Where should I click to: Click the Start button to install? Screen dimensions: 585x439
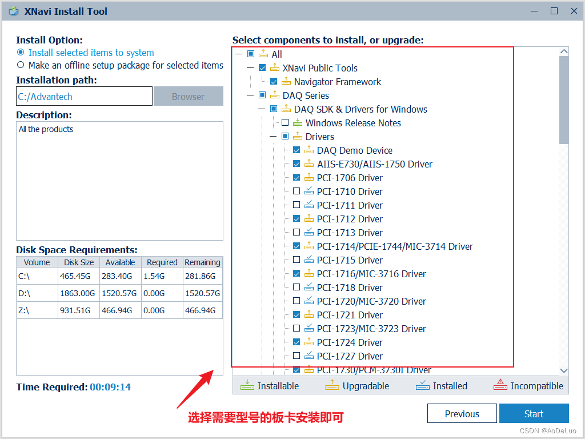534,414
